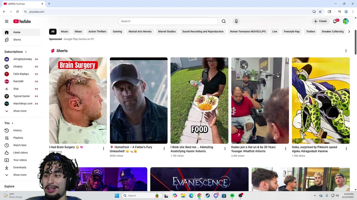Play the FOOD short thumbnail
Viewport: 357px width, 200px height.
click(199, 101)
